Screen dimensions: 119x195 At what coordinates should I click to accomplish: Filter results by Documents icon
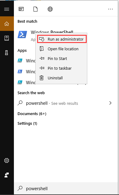(36, 9)
